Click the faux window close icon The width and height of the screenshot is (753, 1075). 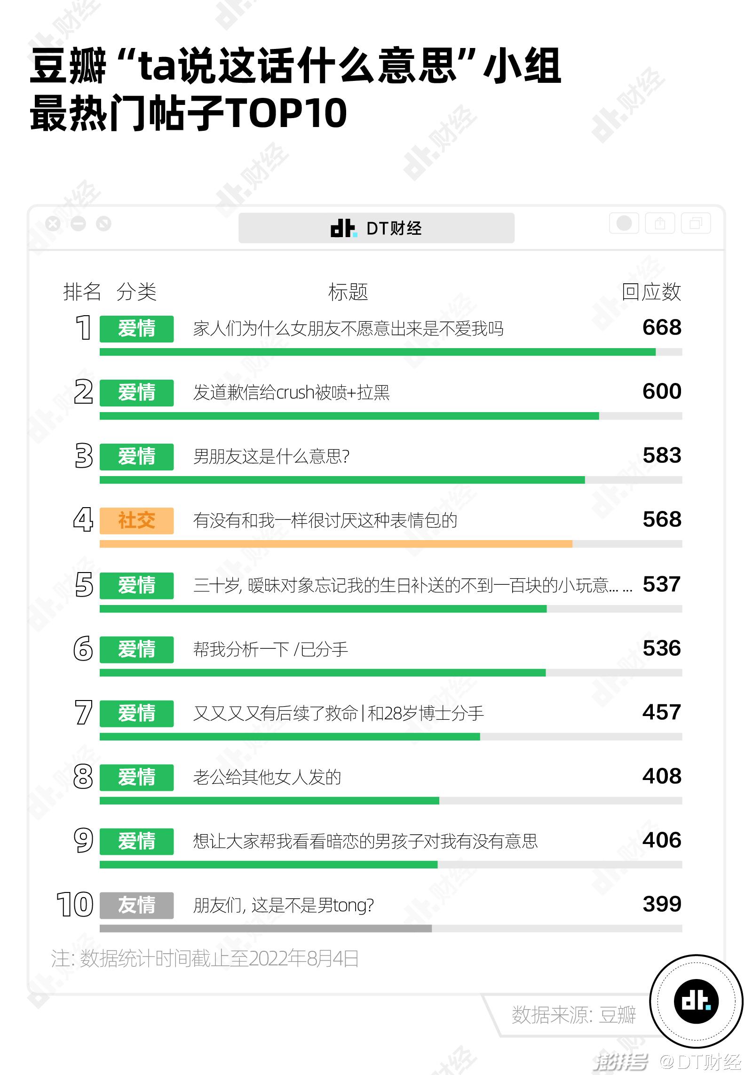point(53,224)
